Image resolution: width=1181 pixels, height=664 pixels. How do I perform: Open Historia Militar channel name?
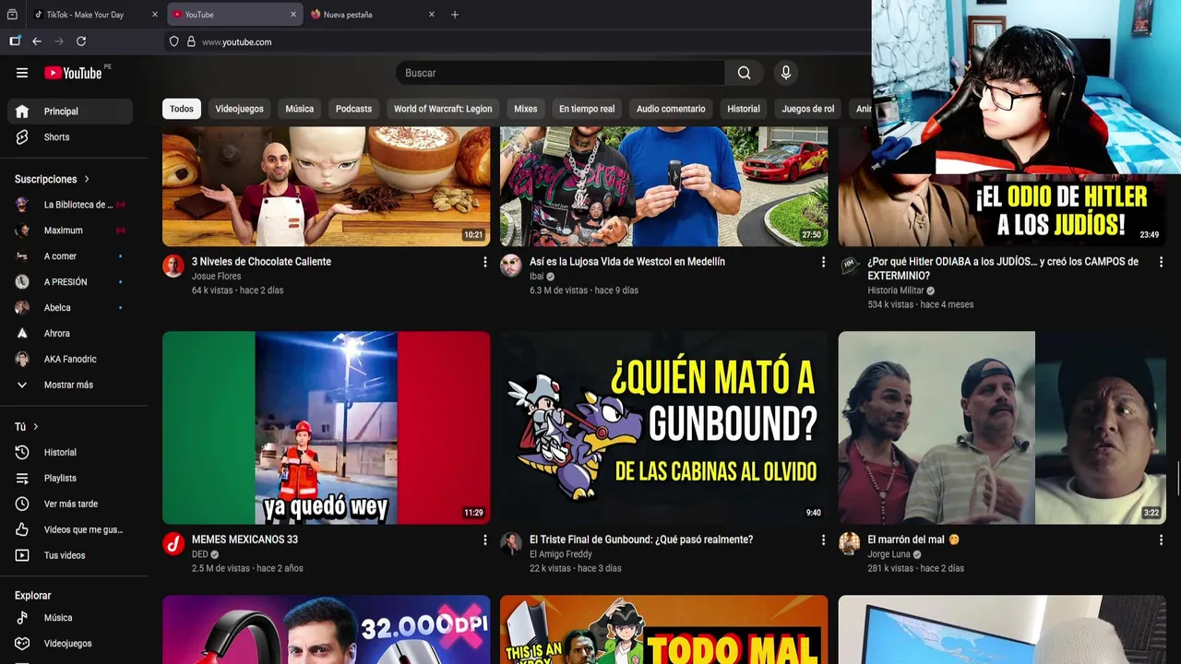(x=895, y=290)
